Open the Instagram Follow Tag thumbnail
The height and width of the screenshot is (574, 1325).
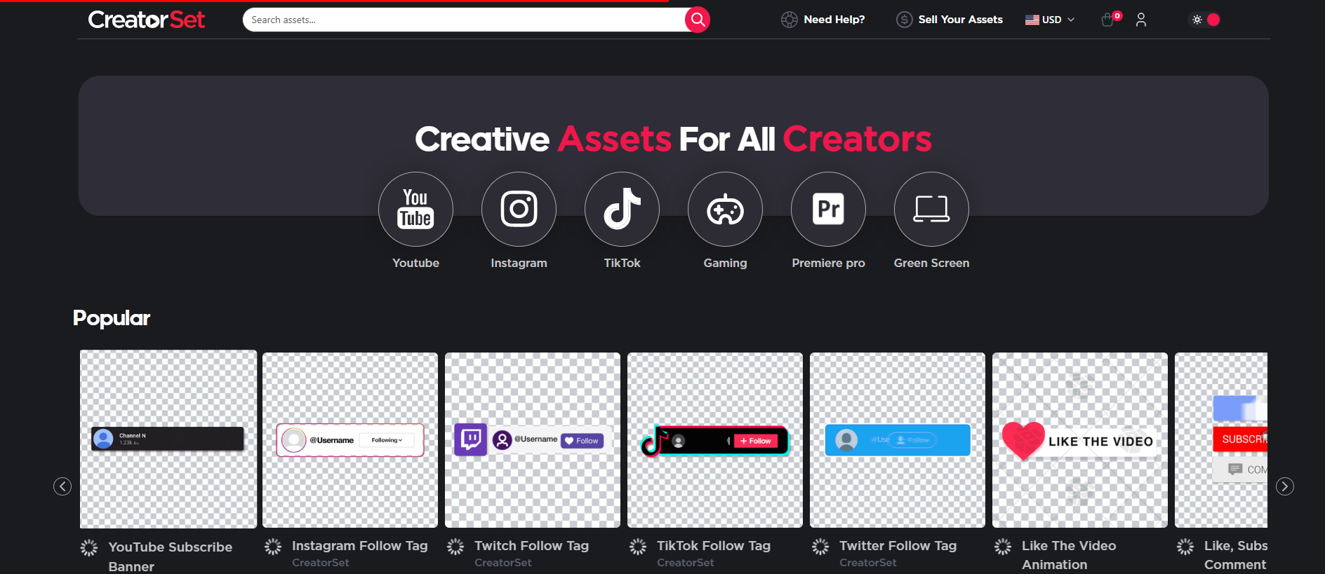[x=350, y=440]
